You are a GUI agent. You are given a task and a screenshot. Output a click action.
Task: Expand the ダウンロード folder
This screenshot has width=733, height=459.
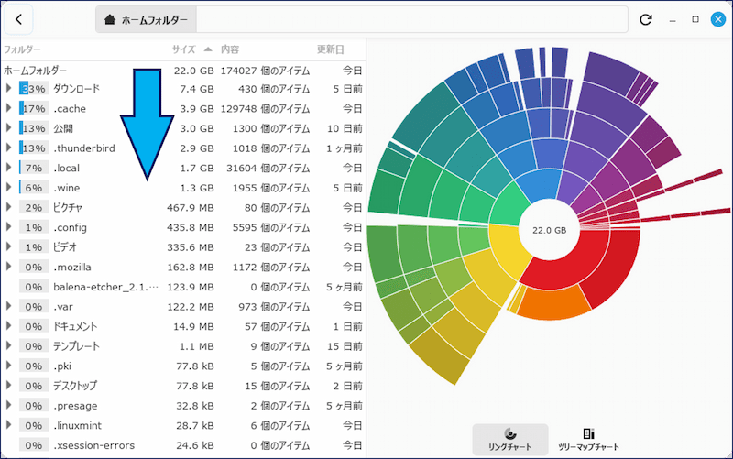pyautogui.click(x=9, y=89)
